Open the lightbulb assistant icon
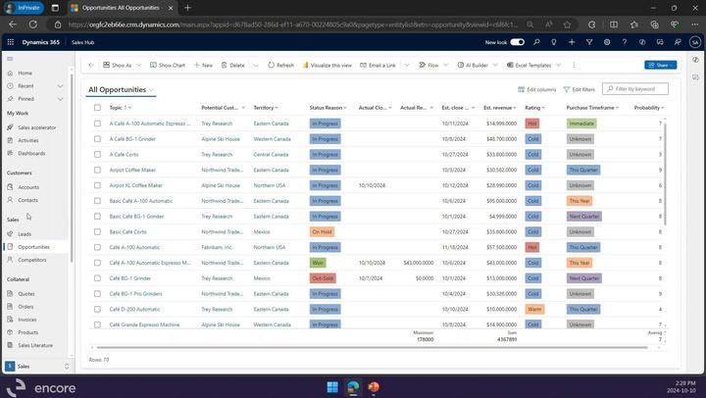This screenshot has height=398, width=706. [553, 42]
